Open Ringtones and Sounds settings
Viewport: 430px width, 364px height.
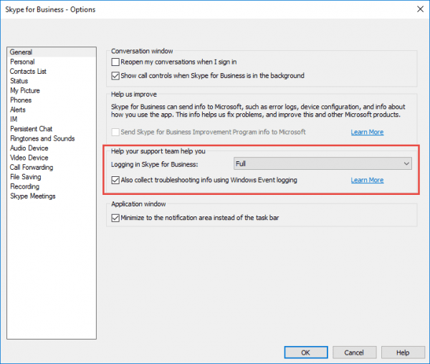point(42,139)
